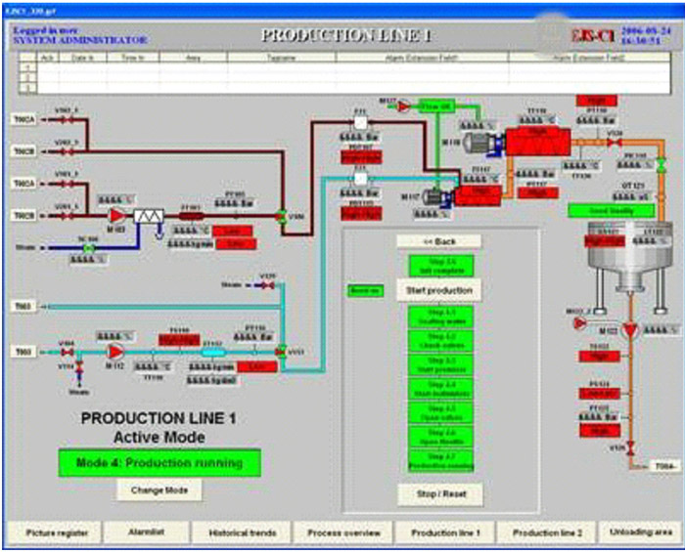The height and width of the screenshot is (552, 685).
Task: Click the vertical valve on the steam drain below V104
Action: coord(79,366)
